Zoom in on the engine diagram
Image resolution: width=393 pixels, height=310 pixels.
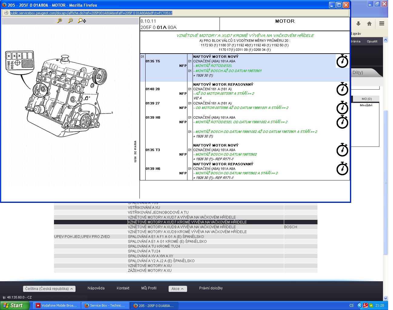tap(59, 21)
